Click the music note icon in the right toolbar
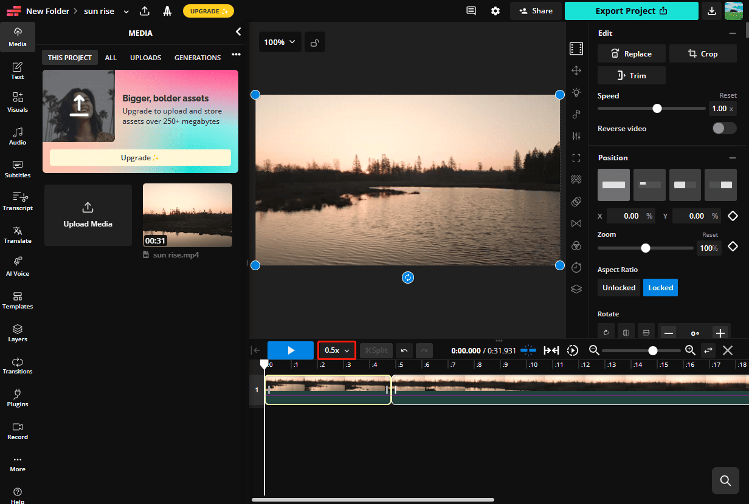The image size is (749, 504). pyautogui.click(x=576, y=114)
